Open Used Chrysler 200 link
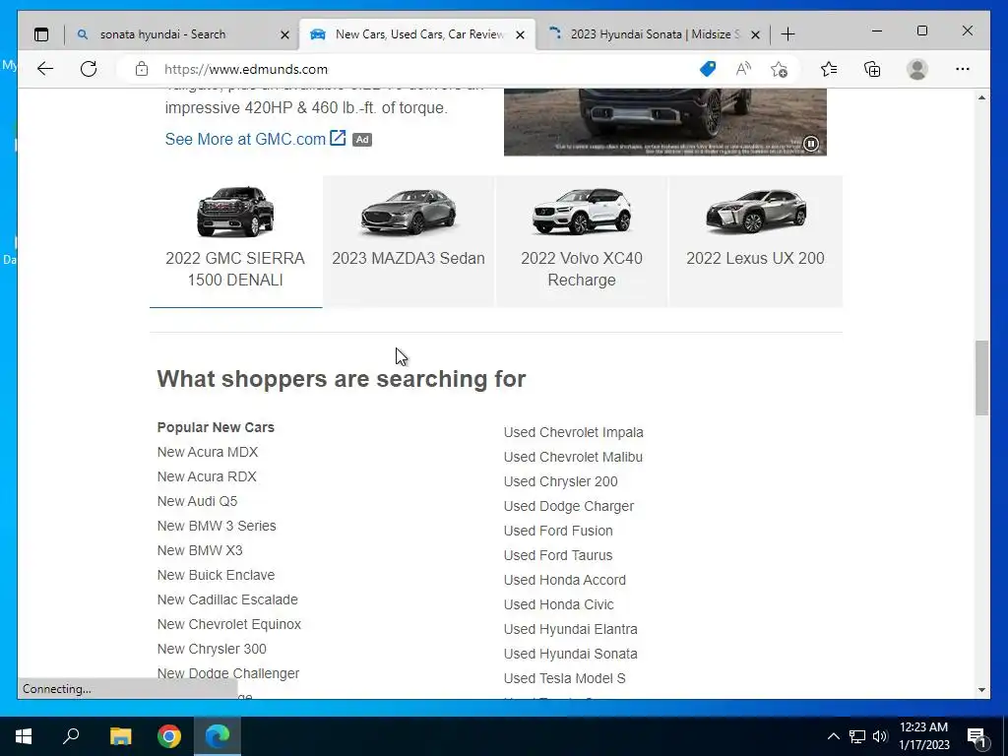 (560, 481)
